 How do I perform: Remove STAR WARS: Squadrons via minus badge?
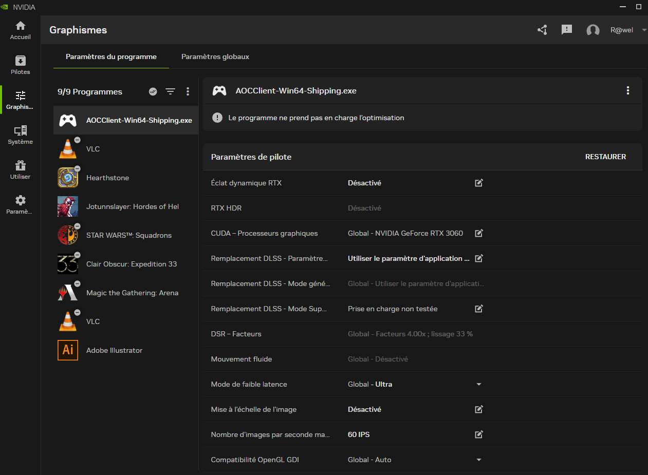[x=77, y=226]
